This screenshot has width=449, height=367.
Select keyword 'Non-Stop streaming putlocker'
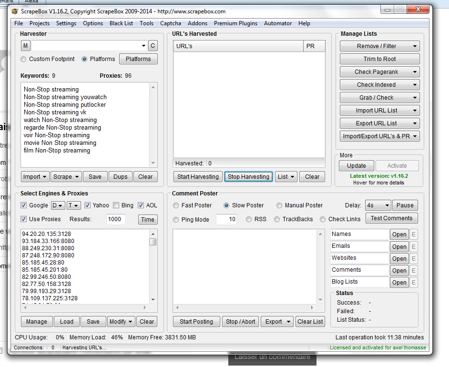tap(65, 105)
